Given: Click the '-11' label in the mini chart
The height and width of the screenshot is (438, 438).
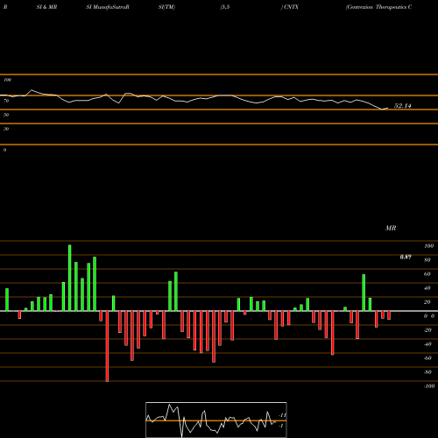Looking at the screenshot, I should point(282,415).
